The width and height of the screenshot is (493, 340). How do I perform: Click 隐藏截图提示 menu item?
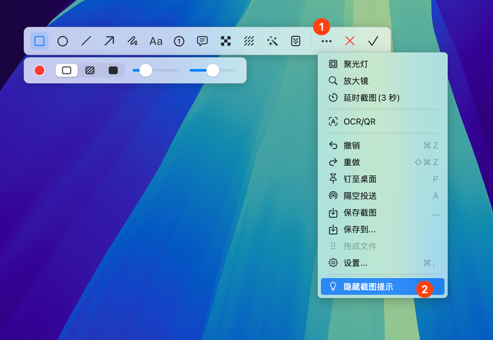tap(368, 287)
